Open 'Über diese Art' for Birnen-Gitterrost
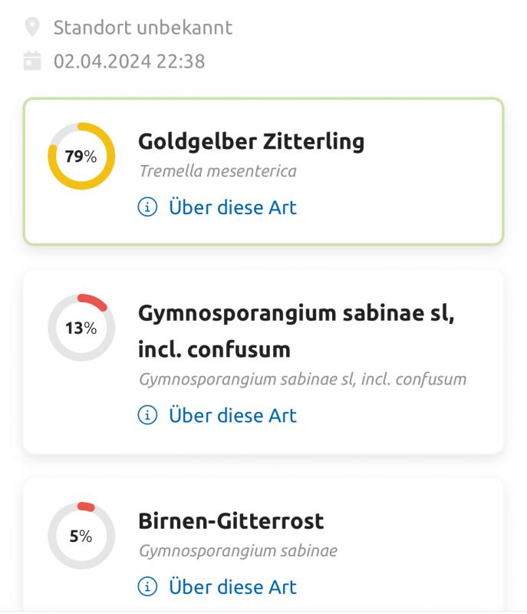 pos(232,586)
